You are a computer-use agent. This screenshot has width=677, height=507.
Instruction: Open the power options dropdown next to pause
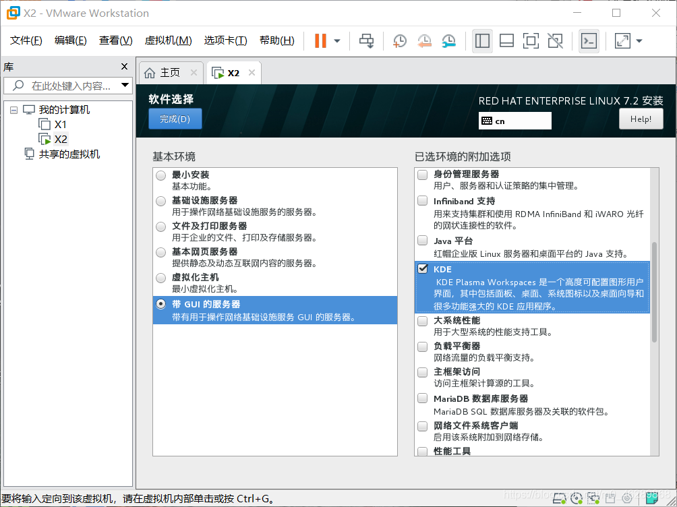pyautogui.click(x=337, y=41)
